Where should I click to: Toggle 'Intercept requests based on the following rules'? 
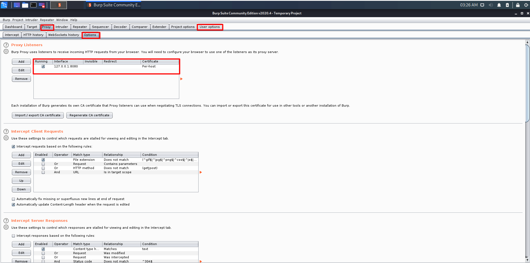click(x=13, y=147)
